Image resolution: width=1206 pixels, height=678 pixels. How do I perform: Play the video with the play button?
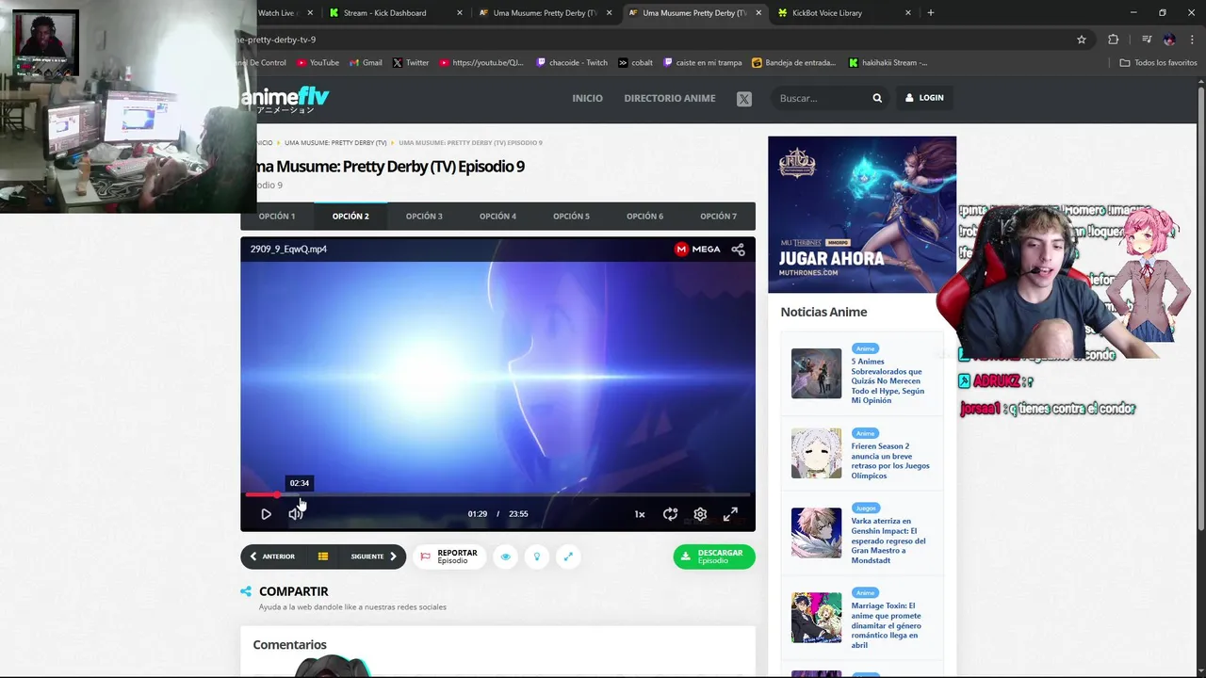click(266, 514)
